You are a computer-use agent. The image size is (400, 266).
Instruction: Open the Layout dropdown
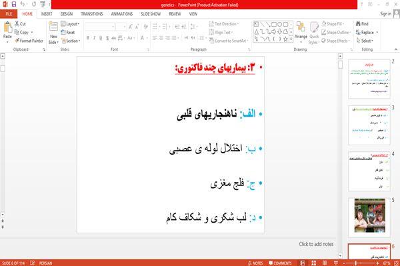70,24
